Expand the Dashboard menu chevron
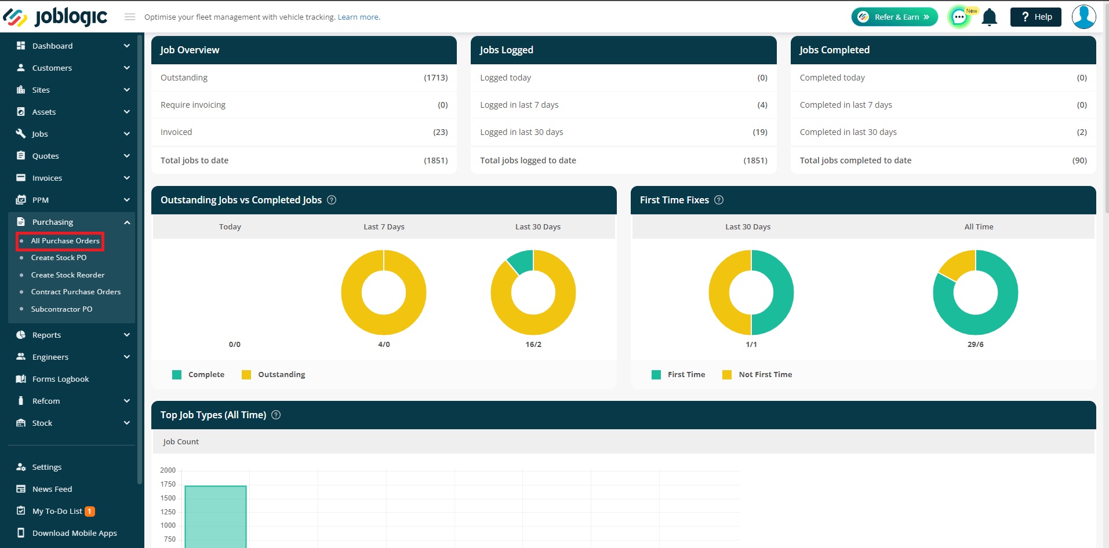This screenshot has height=548, width=1109. pyautogui.click(x=127, y=46)
